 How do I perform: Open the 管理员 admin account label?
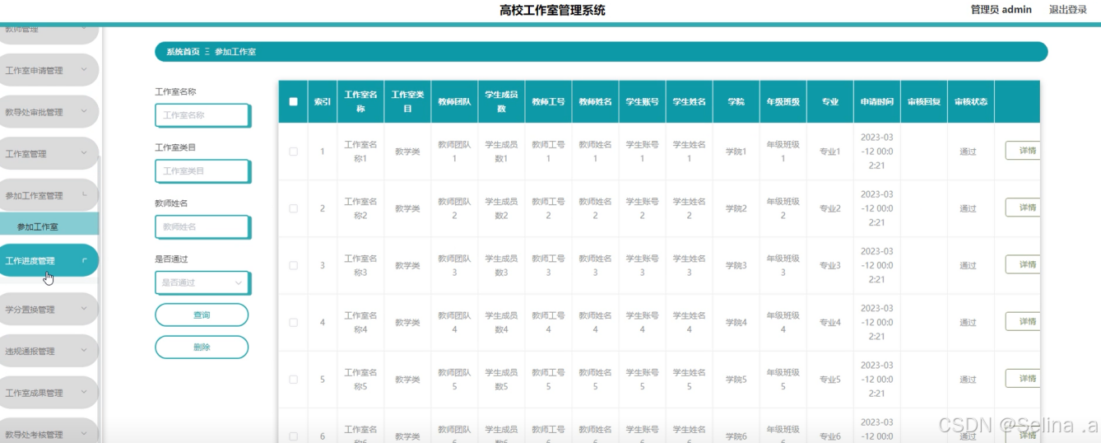(x=1001, y=10)
